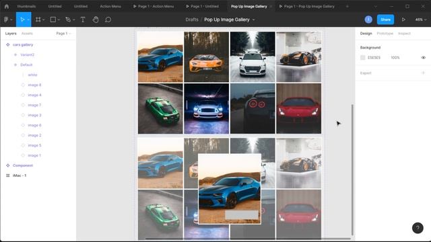This screenshot has height=242, width=431.
Task: Open the file name dropdown chevron
Action: point(253,19)
